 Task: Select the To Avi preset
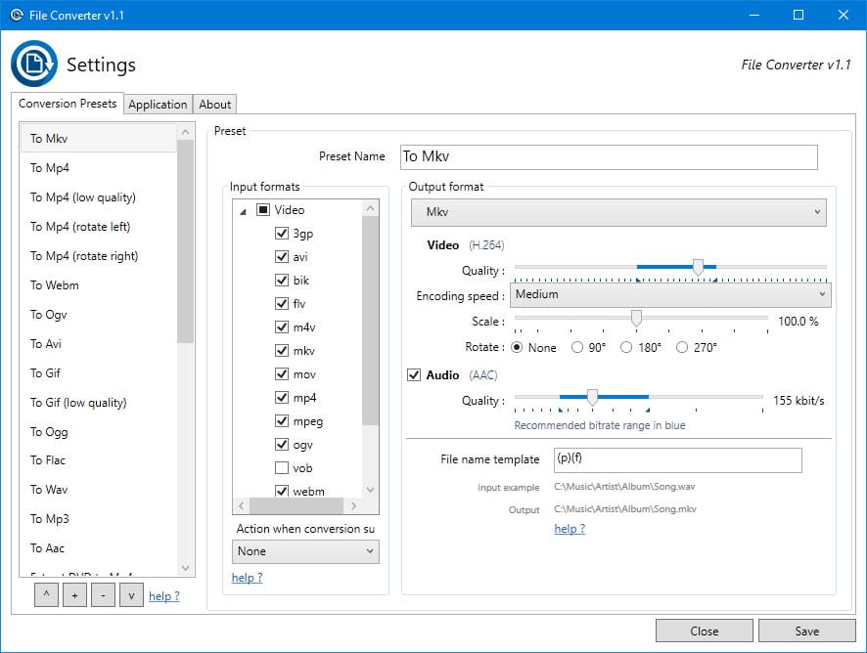(99, 344)
